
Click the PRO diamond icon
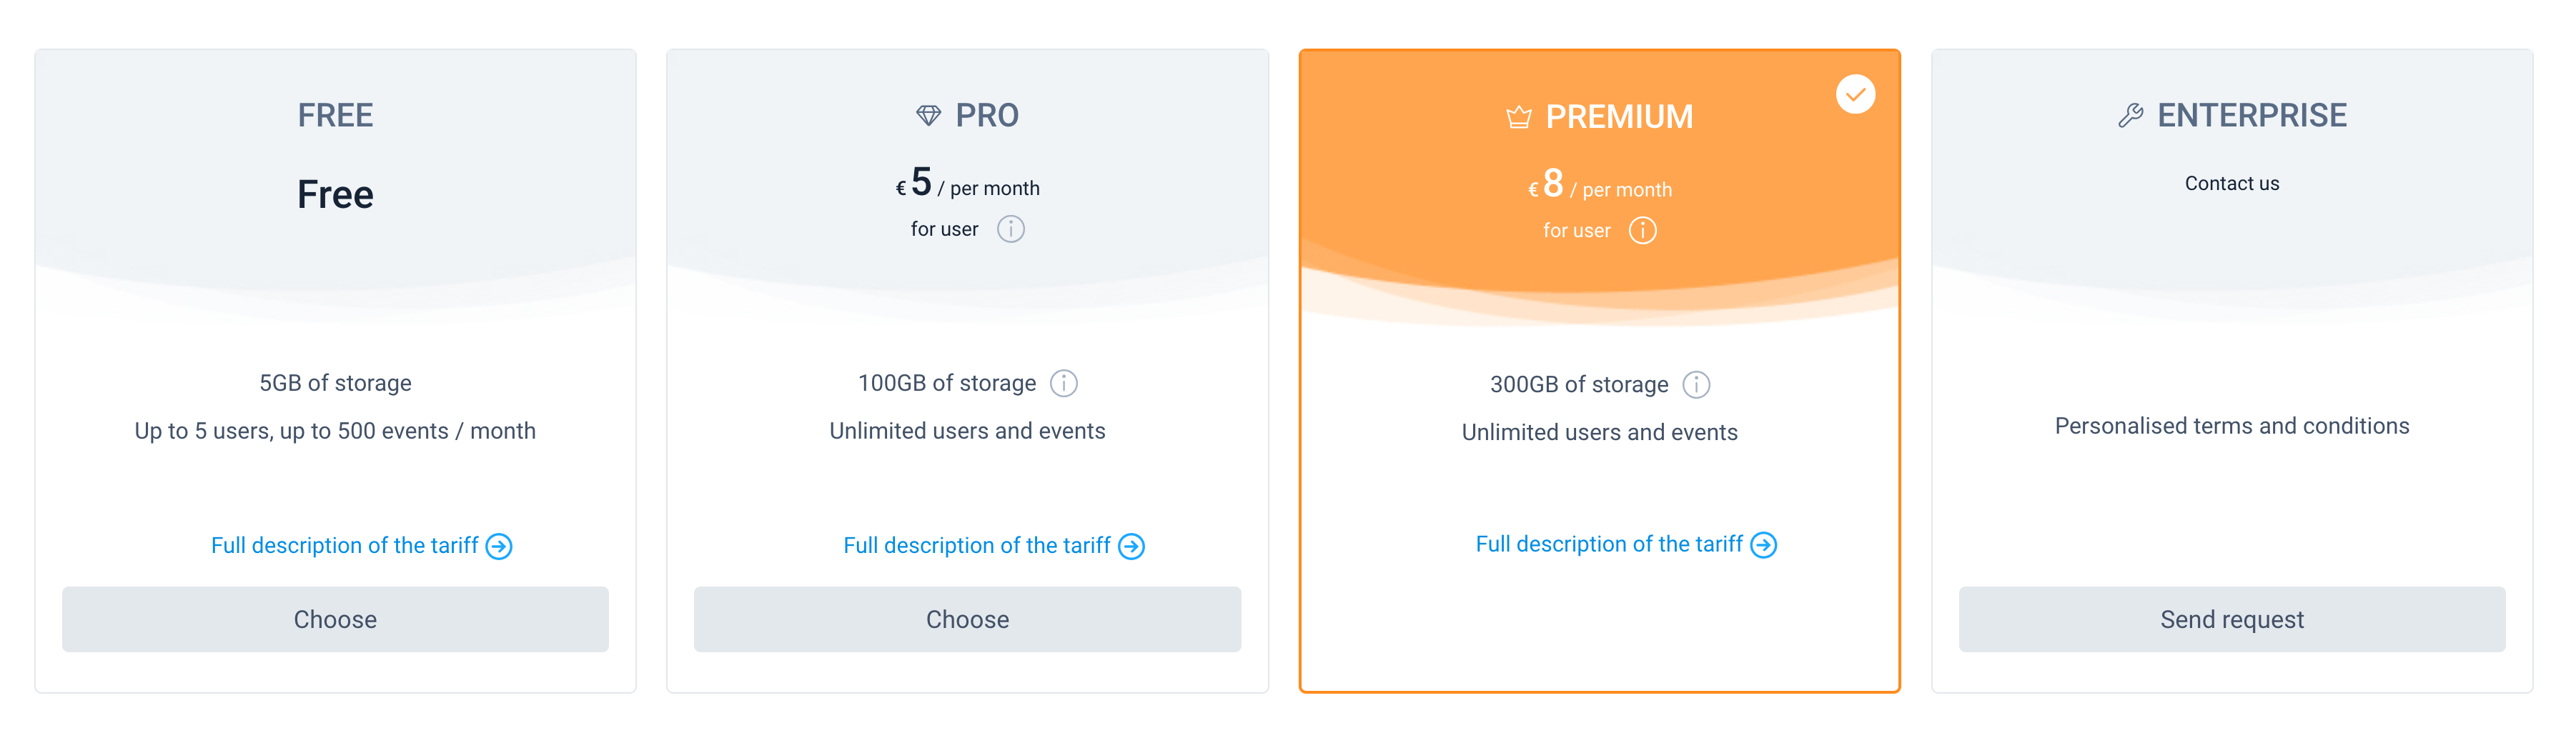coord(928,116)
